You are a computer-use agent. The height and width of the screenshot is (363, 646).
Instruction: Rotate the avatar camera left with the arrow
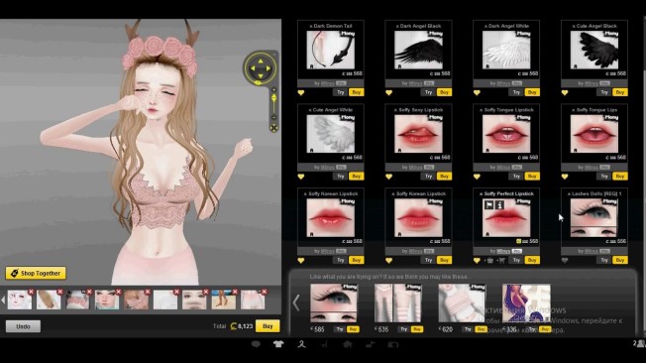(252, 68)
